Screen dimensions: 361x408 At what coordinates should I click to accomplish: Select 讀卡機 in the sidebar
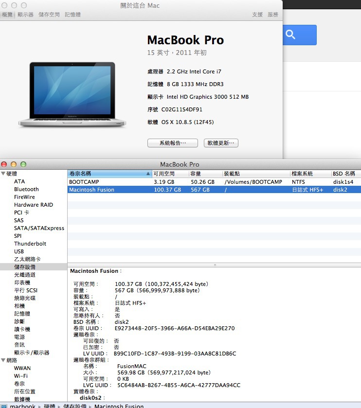(x=22, y=329)
